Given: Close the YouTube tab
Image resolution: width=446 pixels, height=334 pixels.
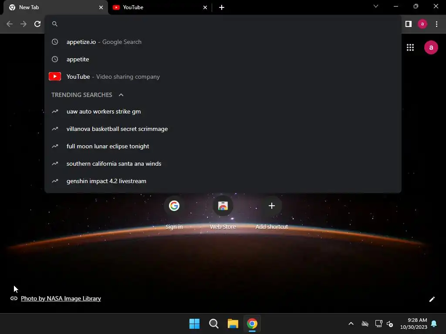Looking at the screenshot, I should tap(205, 7).
